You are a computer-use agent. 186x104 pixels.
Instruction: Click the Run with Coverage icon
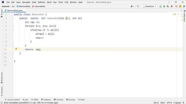coord(168,6)
